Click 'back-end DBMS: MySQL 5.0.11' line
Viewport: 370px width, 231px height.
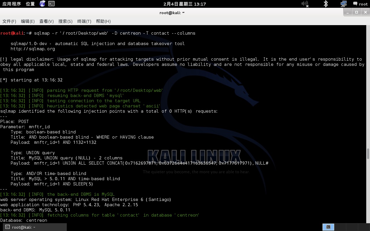[35, 210]
